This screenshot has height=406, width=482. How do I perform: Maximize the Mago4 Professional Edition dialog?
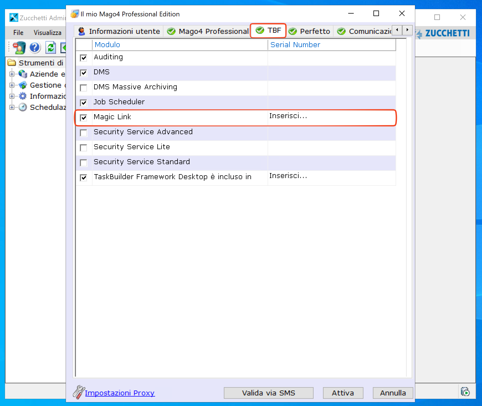pos(376,13)
